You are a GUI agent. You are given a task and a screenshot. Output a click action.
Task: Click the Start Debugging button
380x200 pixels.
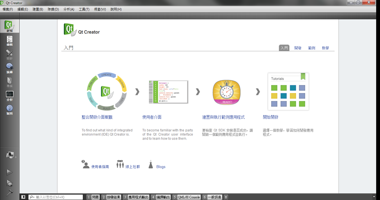tap(9, 183)
